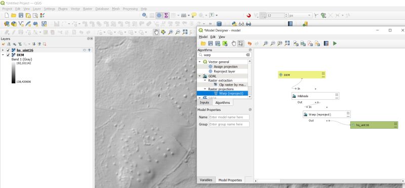Clear the warp search text
The image size is (405, 188).
[x=248, y=55]
